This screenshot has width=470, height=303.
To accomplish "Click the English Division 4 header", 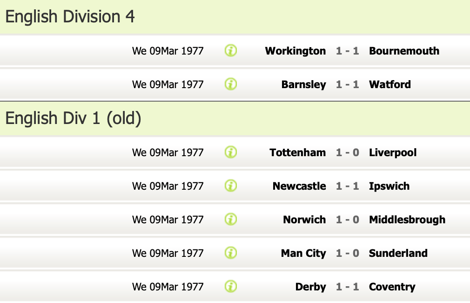I will click(70, 17).
